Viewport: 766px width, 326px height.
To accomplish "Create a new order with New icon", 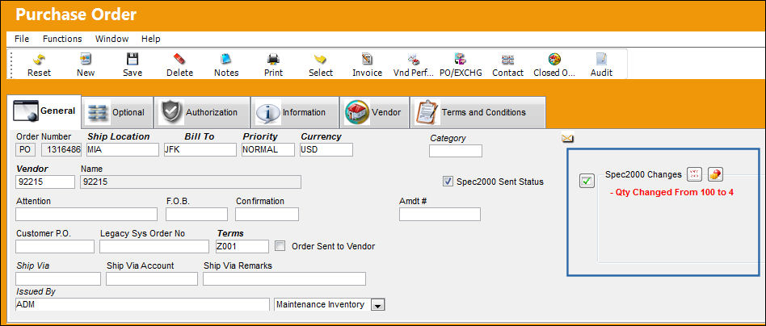I will click(86, 60).
